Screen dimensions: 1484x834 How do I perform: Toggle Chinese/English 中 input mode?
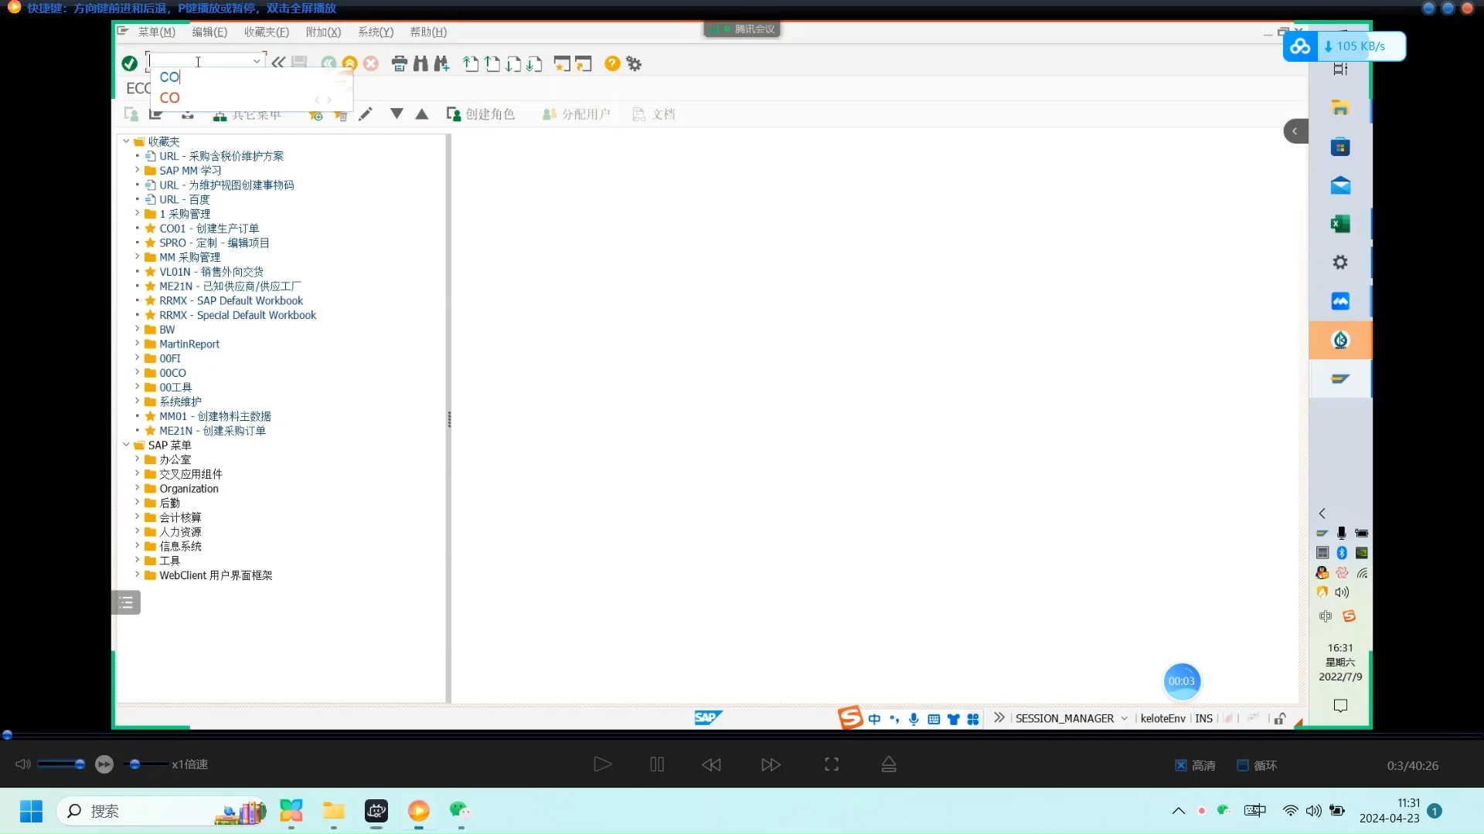coord(874,719)
